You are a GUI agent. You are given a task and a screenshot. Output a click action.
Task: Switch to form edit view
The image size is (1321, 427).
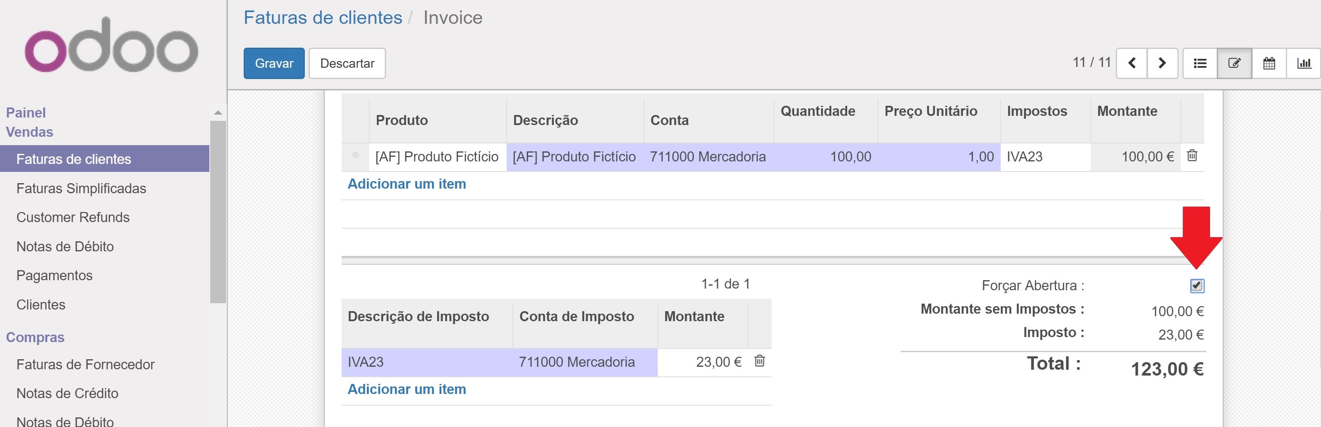click(x=1234, y=63)
